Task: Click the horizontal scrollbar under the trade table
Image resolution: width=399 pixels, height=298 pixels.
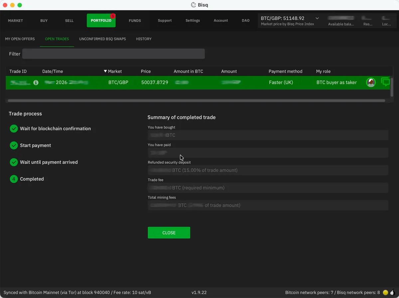Action: (196, 100)
